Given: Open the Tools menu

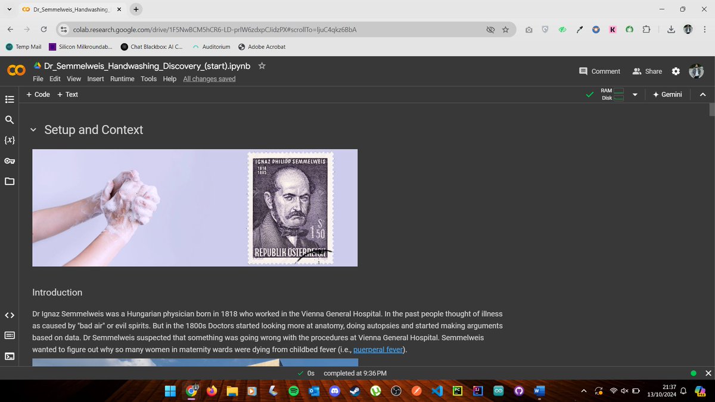Looking at the screenshot, I should point(149,79).
